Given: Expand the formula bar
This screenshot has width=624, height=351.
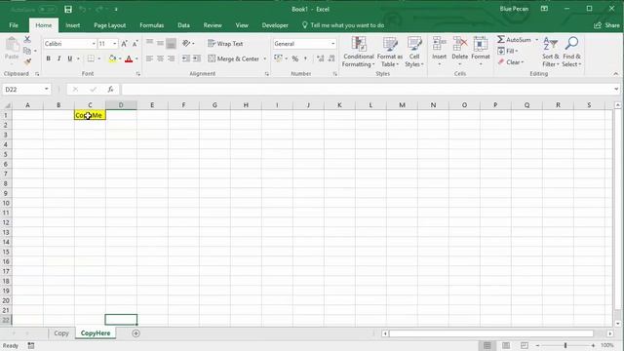Looking at the screenshot, I should click(x=616, y=89).
